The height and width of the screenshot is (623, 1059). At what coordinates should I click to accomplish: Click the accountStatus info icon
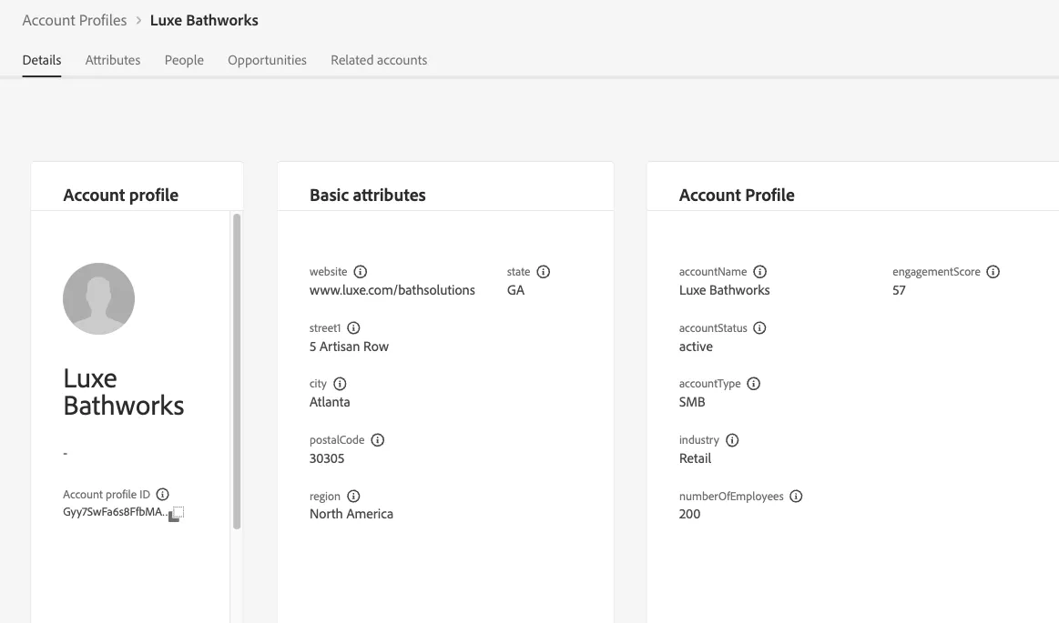point(759,328)
